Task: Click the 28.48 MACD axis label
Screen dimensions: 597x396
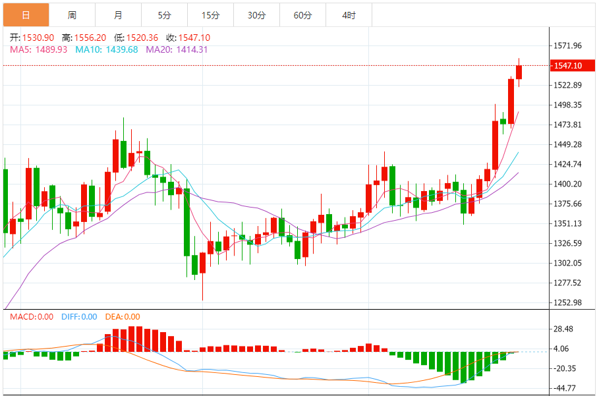Action: tap(563, 329)
